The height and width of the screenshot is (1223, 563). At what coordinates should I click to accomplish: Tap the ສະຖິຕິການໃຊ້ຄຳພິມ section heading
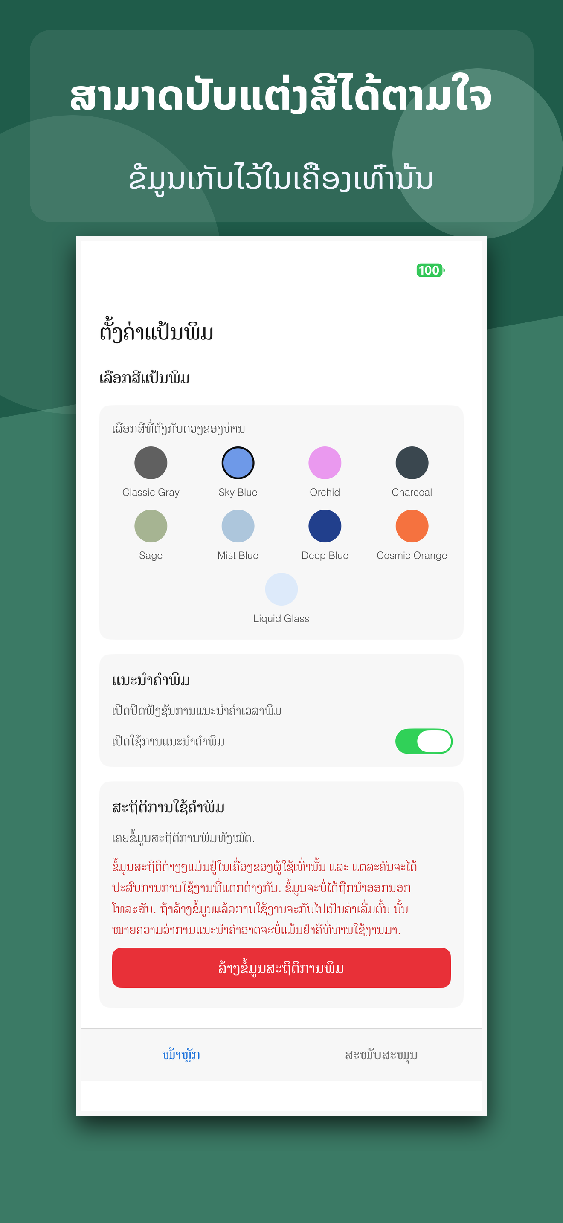(168, 807)
